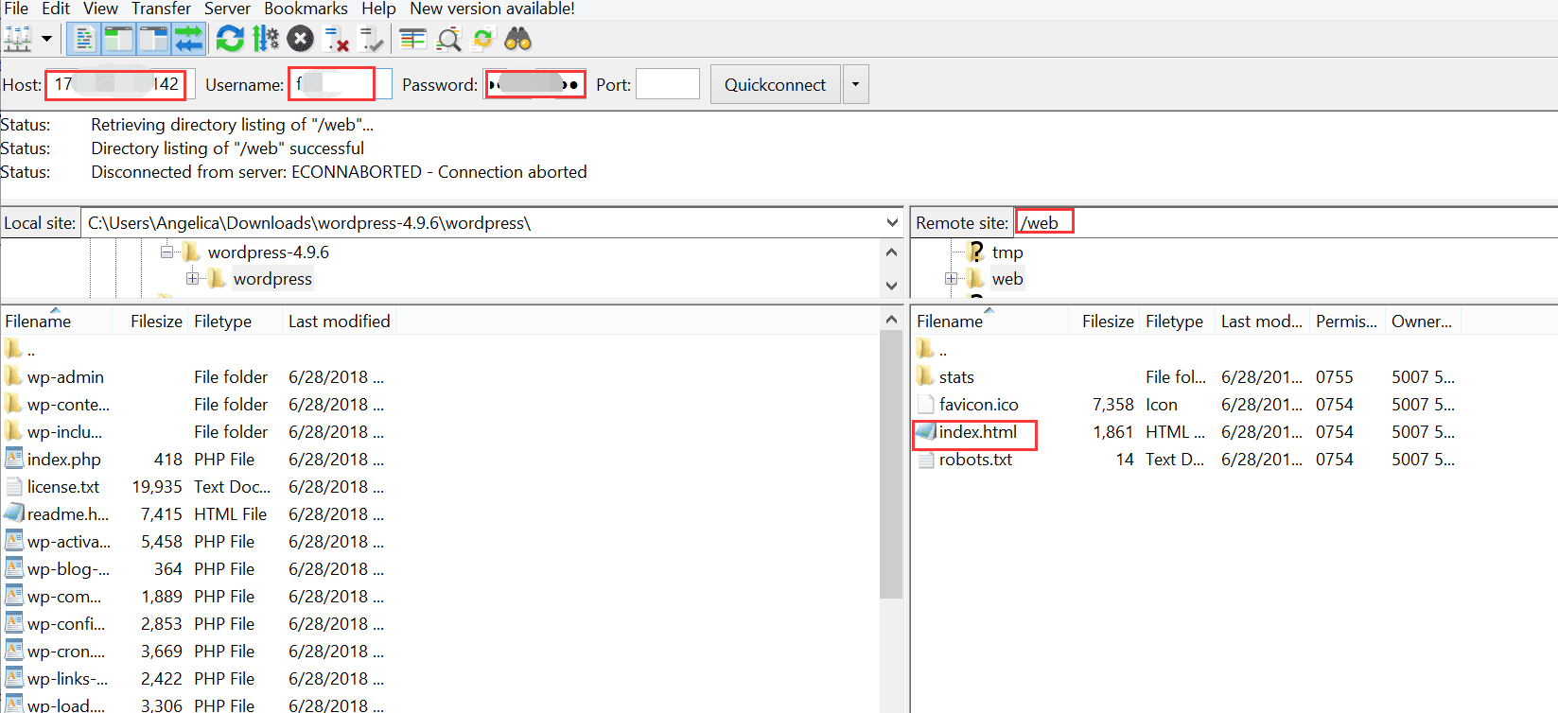The height and width of the screenshot is (713, 1558).
Task: Cancel current operation icon
Action: [x=301, y=40]
